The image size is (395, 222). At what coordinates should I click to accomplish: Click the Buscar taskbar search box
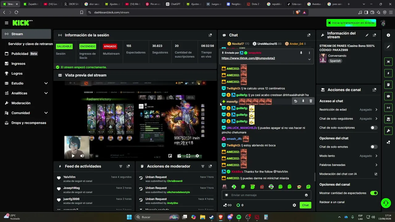tap(156, 217)
